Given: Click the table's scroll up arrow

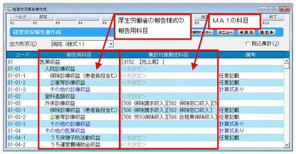Looking at the screenshot, I should (287, 61).
